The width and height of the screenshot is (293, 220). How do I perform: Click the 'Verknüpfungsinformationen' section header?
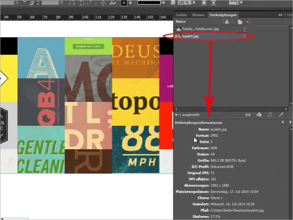point(199,123)
